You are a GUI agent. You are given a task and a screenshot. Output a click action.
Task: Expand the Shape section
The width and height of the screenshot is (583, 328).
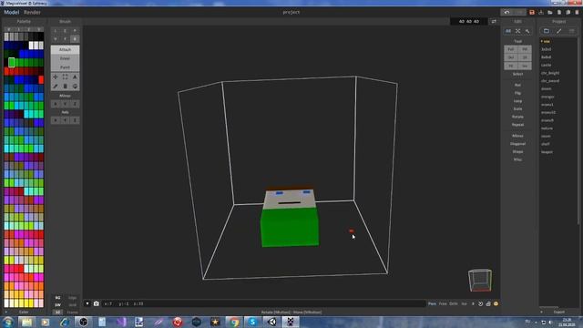518,152
